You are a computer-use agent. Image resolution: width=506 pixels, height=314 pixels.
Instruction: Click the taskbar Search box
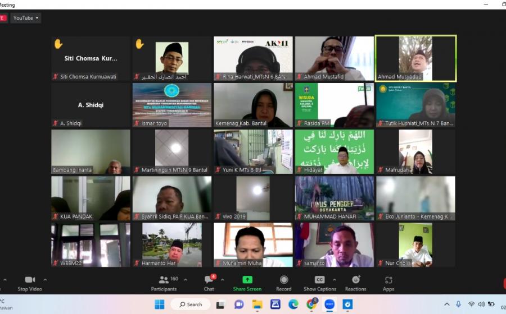tap(190, 304)
